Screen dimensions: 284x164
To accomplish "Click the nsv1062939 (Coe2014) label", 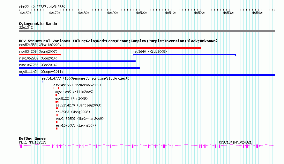I will [38, 58].
